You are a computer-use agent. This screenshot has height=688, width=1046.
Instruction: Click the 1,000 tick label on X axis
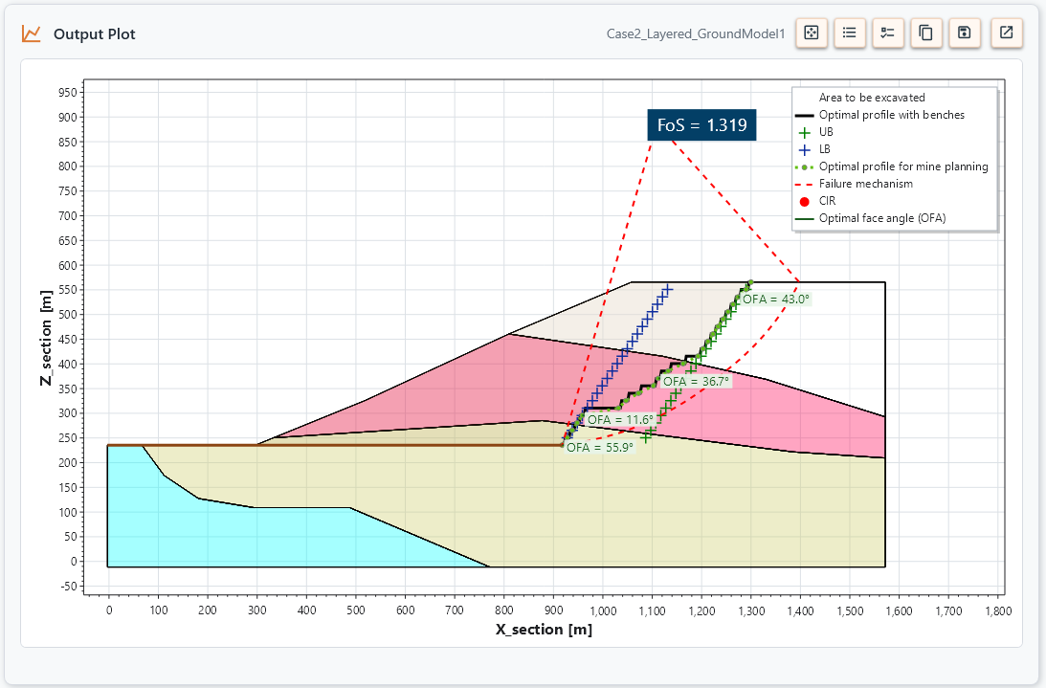(x=603, y=610)
